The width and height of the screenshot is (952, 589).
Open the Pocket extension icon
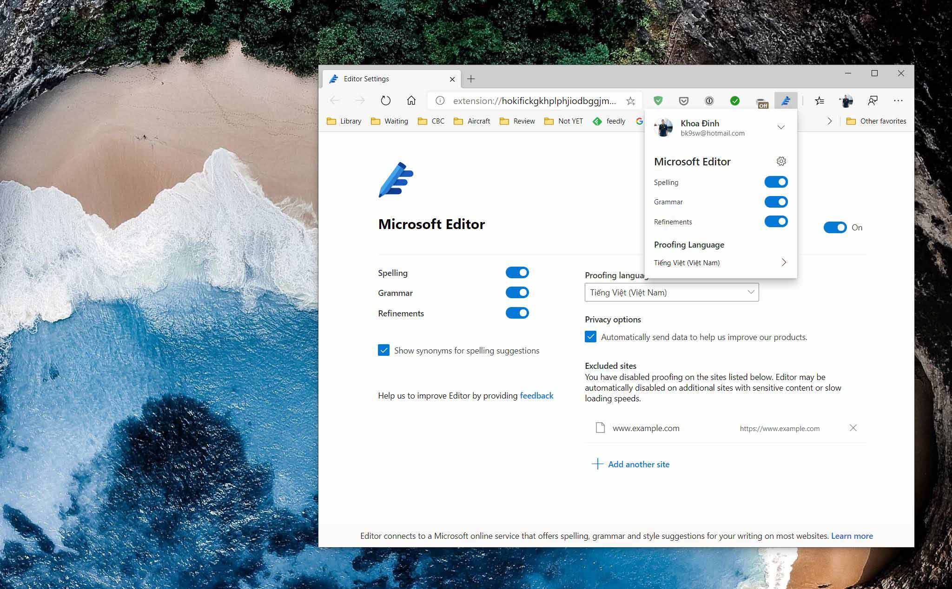coord(683,100)
